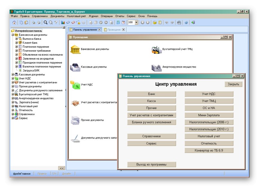Open the zoom 100 dropdown arrow
Image resolution: width=259 pixels, height=187 pixels.
tap(136, 22)
